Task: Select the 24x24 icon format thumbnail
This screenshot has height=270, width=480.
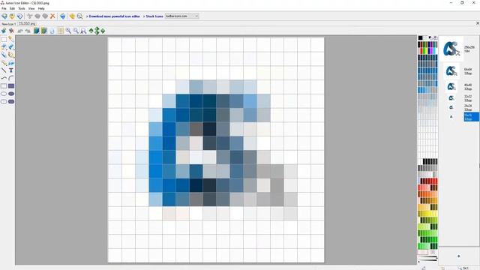Action: (x=451, y=107)
